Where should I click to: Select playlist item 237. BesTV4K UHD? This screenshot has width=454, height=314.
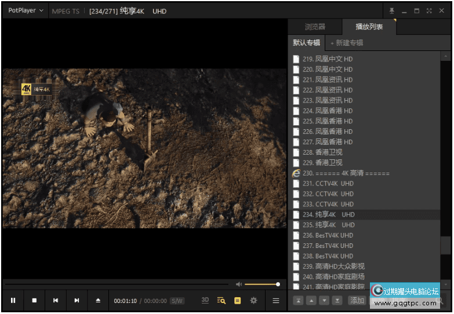click(364, 246)
